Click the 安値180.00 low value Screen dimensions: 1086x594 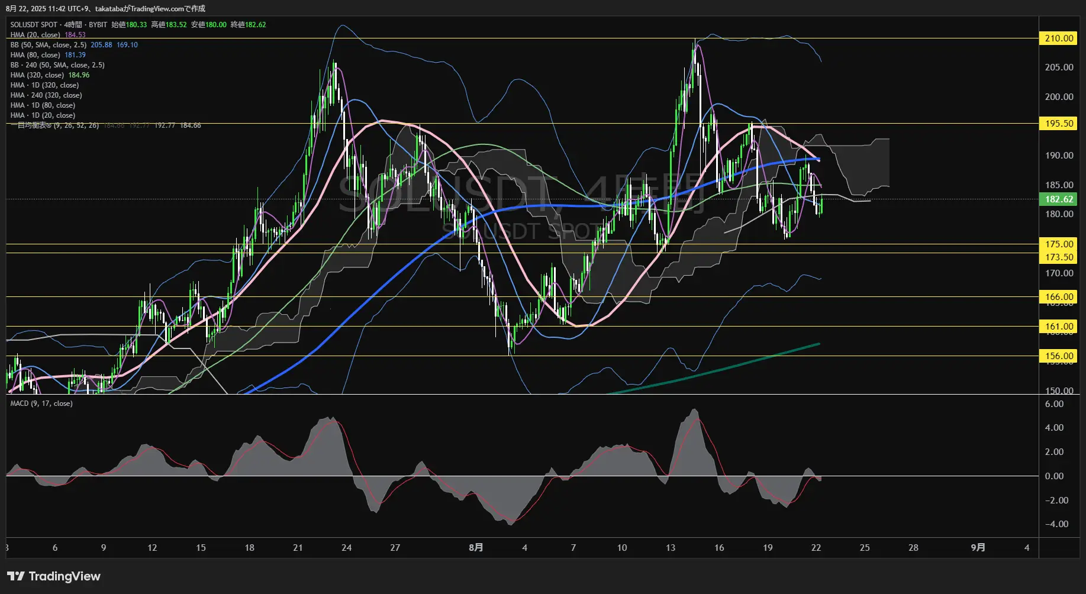pyautogui.click(x=208, y=25)
